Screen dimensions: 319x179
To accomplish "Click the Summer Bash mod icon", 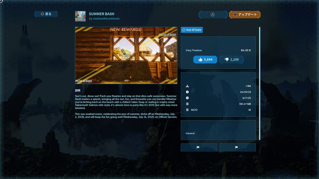I will [80, 16].
